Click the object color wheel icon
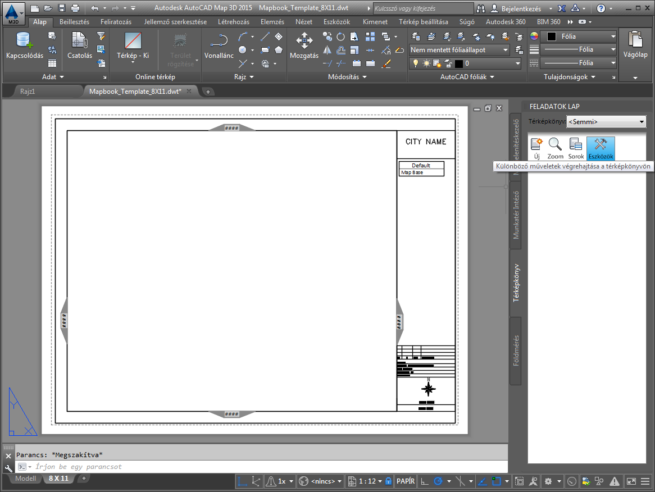Image resolution: width=655 pixels, height=492 pixels. pos(534,37)
